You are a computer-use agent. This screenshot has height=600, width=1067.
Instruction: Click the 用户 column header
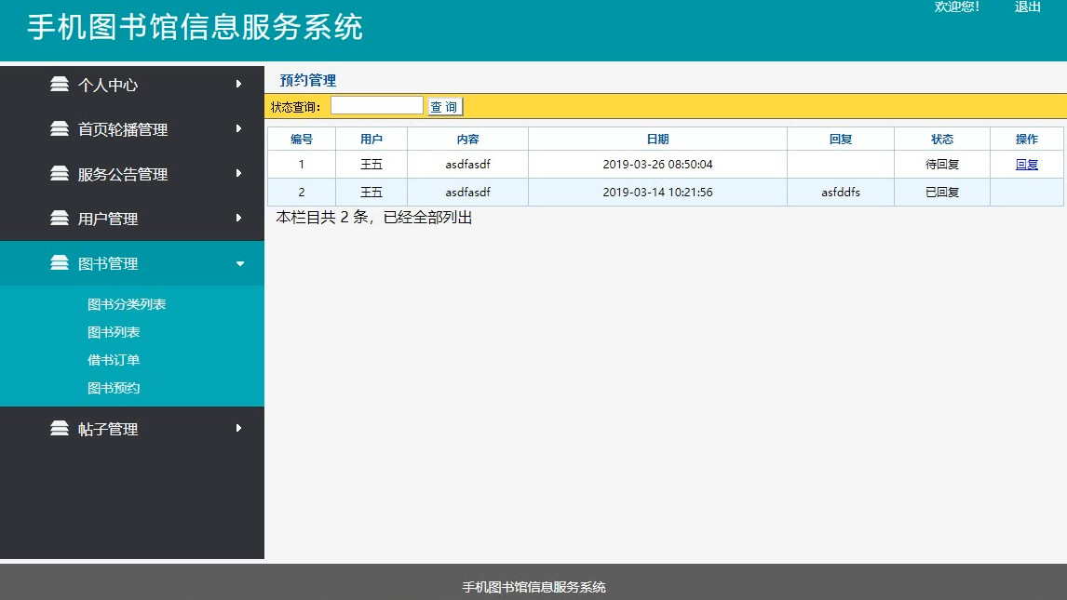371,139
